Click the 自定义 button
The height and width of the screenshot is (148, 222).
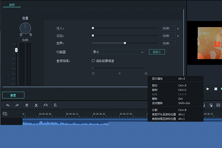coord(157,52)
